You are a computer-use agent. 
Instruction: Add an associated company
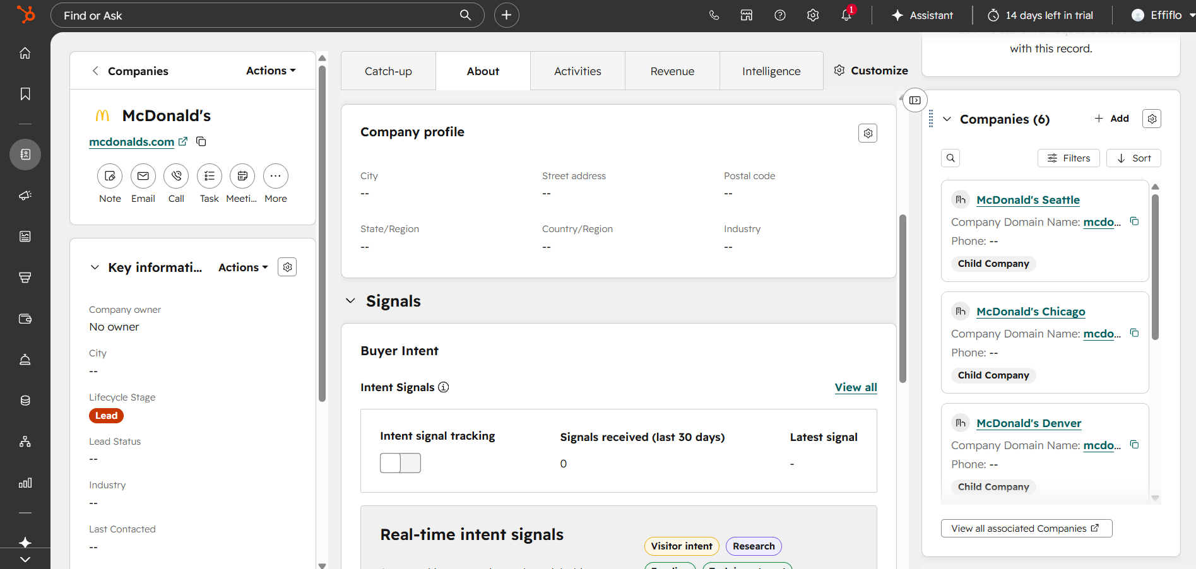pyautogui.click(x=1111, y=119)
